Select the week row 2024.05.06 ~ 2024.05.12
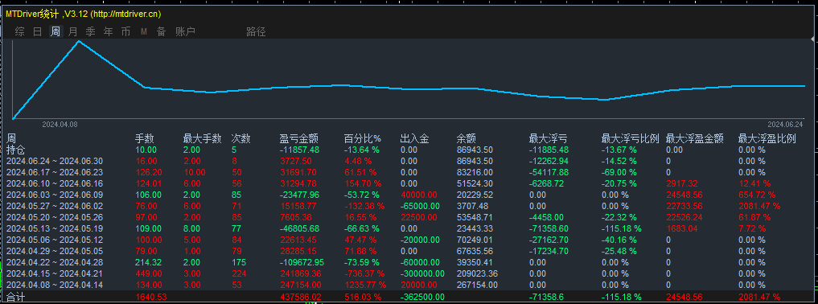The height and width of the screenshot is (304, 818). click(55, 240)
